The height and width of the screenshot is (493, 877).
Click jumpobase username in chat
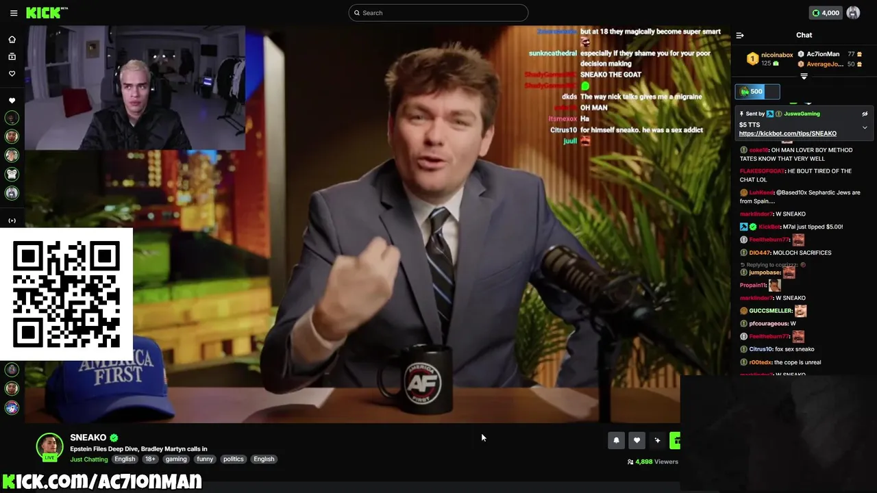(765, 273)
